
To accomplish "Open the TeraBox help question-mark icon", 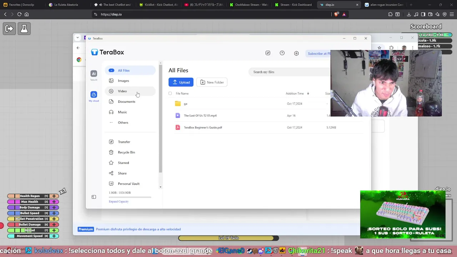I will pos(282,53).
